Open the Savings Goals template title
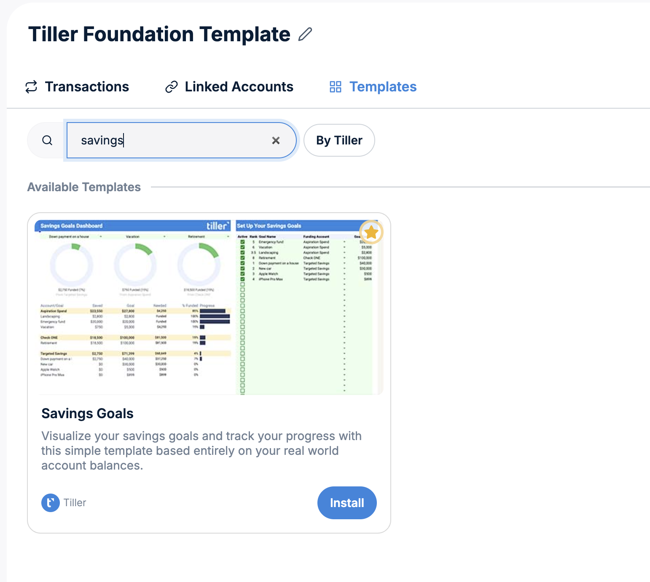 (x=87, y=414)
